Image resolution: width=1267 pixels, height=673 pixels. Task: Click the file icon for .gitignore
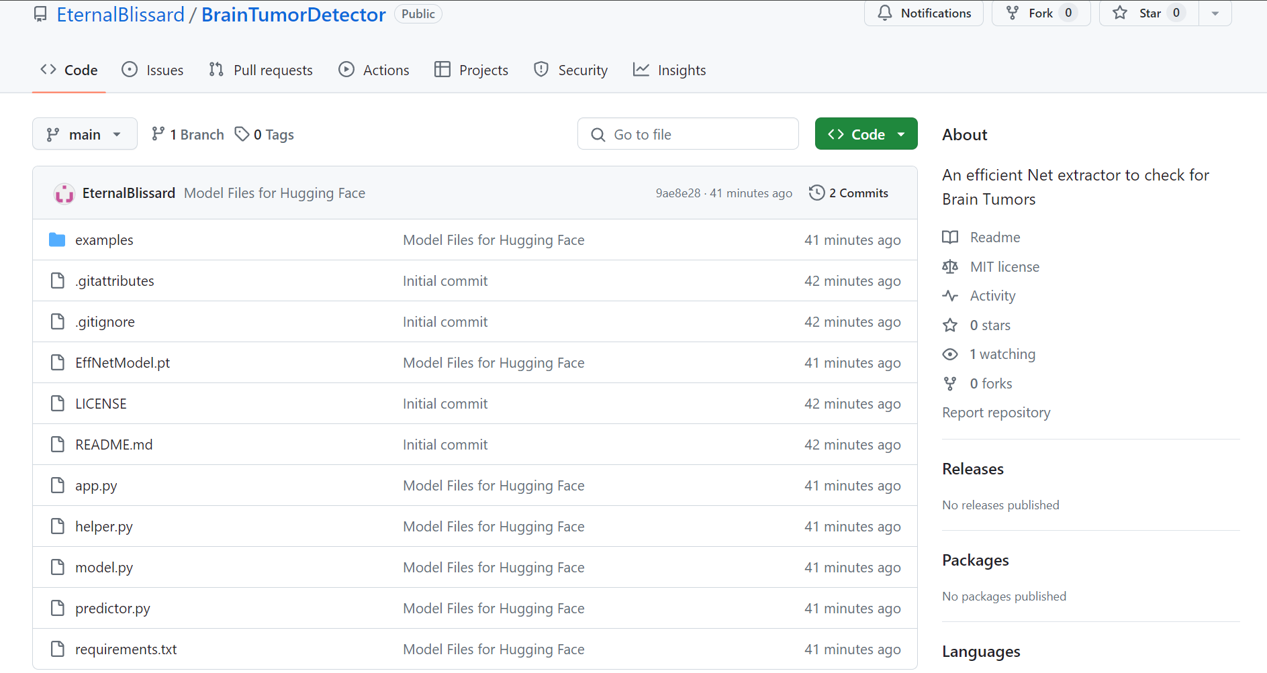(58, 321)
